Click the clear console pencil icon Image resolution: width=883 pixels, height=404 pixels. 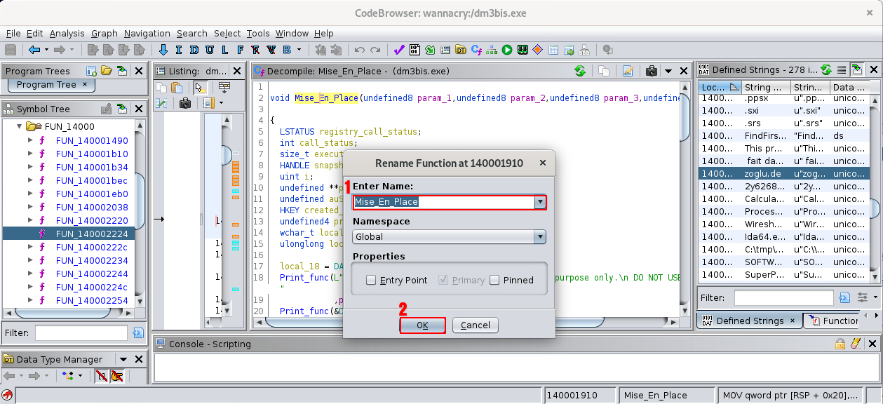click(855, 344)
